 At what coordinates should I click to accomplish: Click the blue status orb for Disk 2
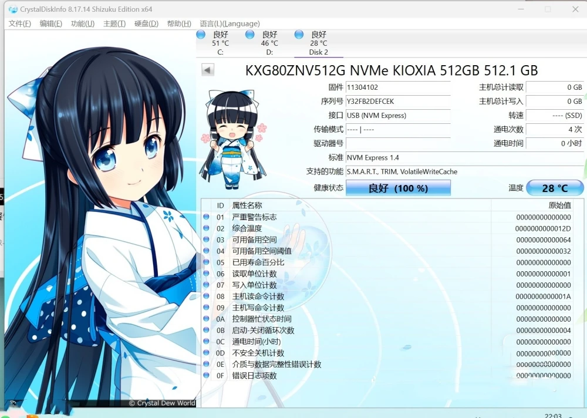(x=299, y=35)
